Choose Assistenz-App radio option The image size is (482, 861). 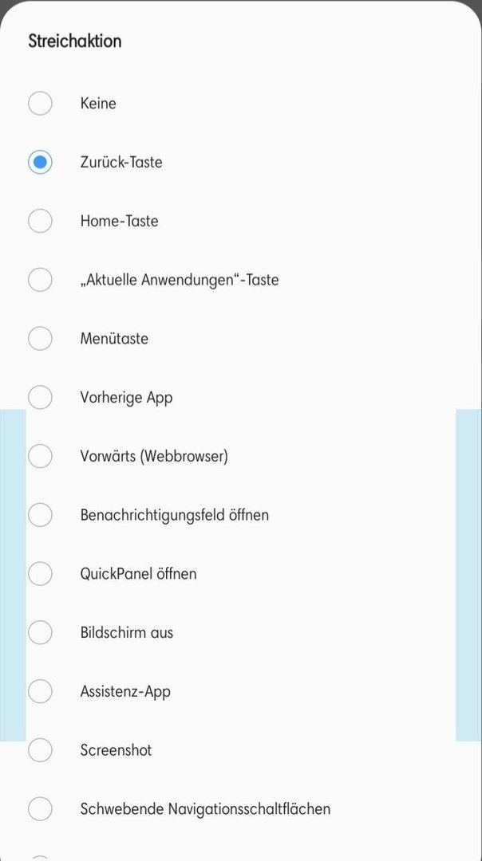(x=40, y=690)
